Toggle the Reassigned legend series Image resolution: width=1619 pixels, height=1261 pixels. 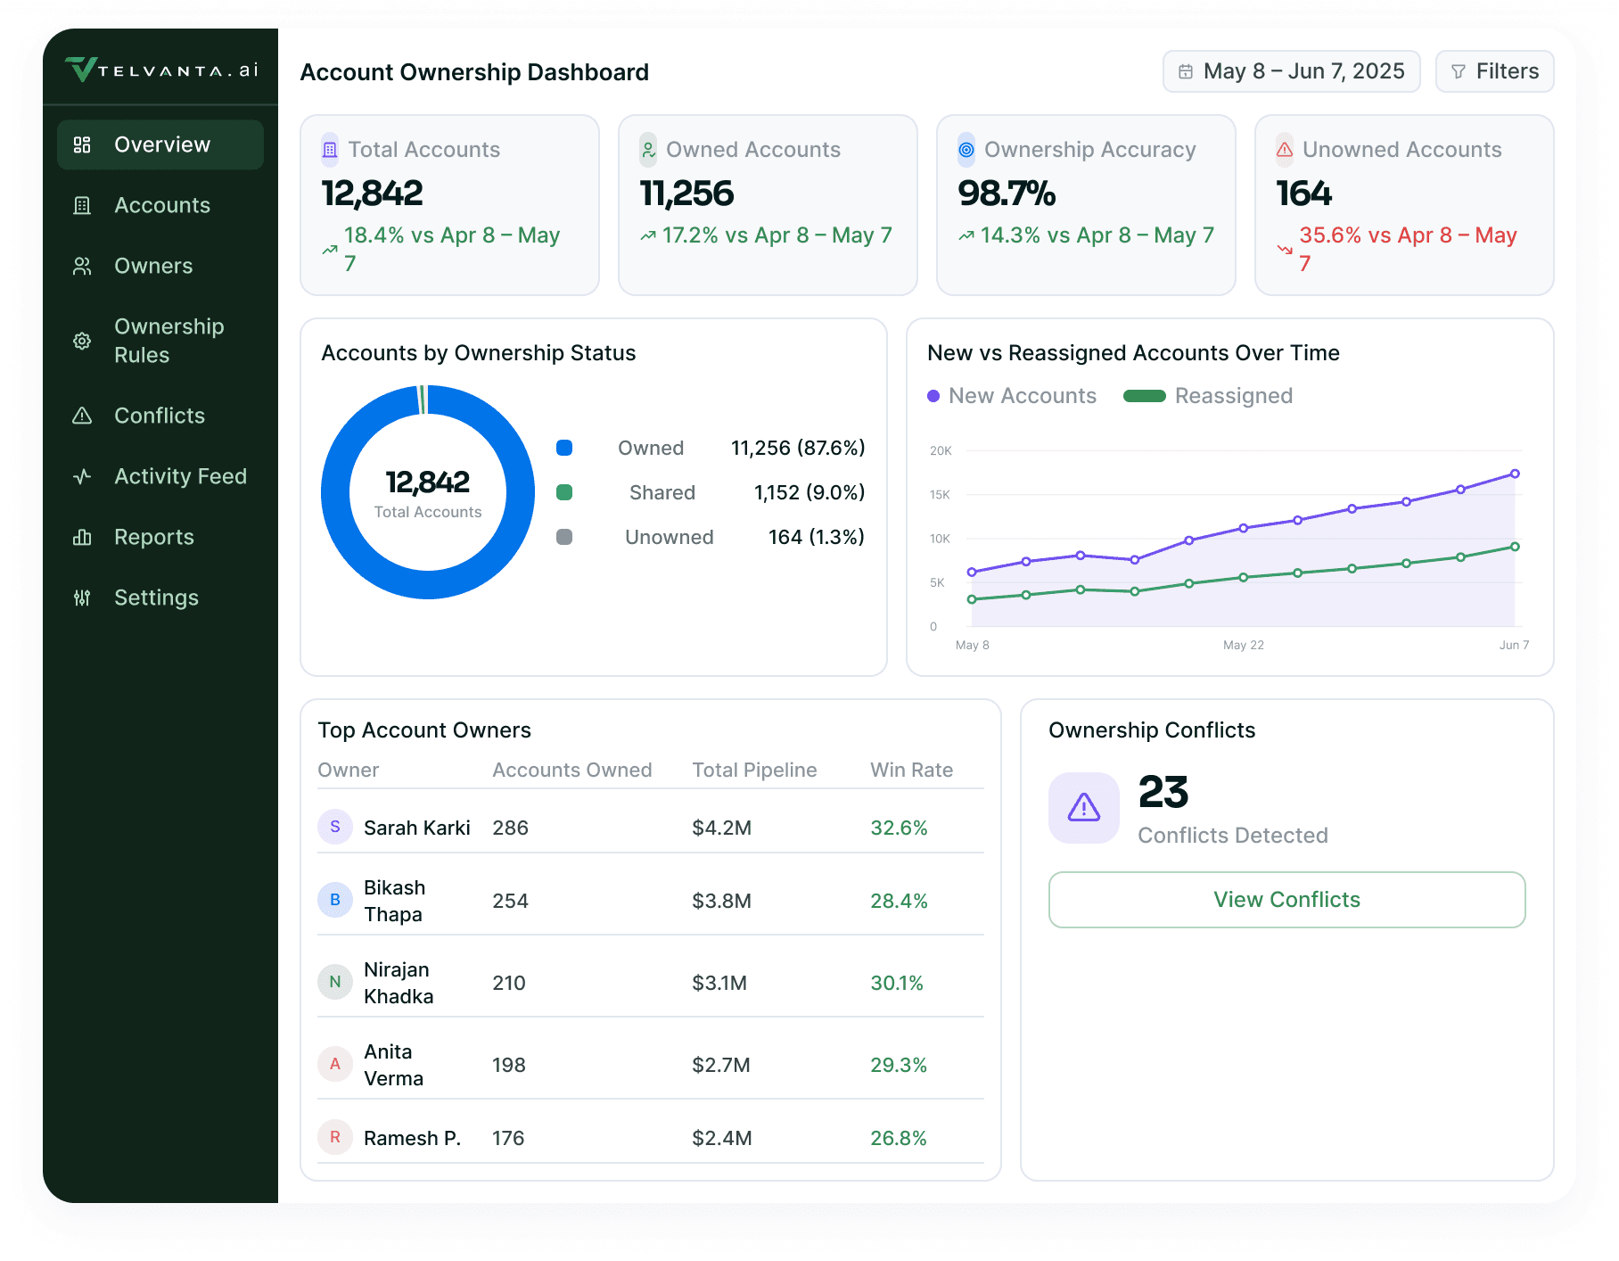(1208, 396)
